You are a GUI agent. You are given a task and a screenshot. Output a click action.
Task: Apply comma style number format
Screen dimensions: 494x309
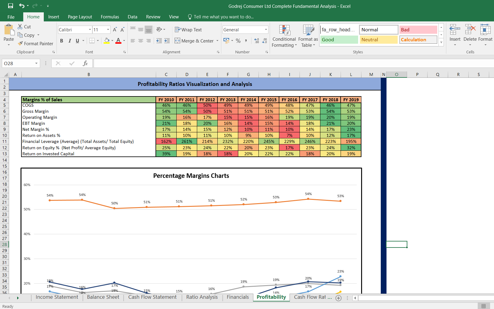point(246,41)
